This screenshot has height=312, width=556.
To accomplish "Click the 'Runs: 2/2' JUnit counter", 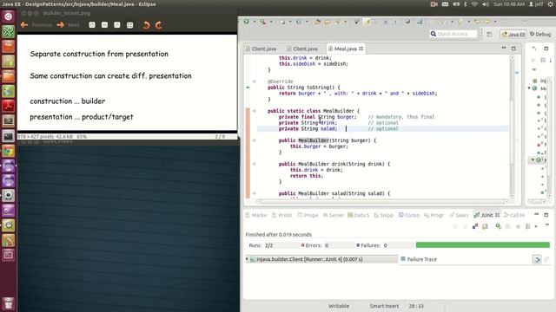I will (261, 245).
